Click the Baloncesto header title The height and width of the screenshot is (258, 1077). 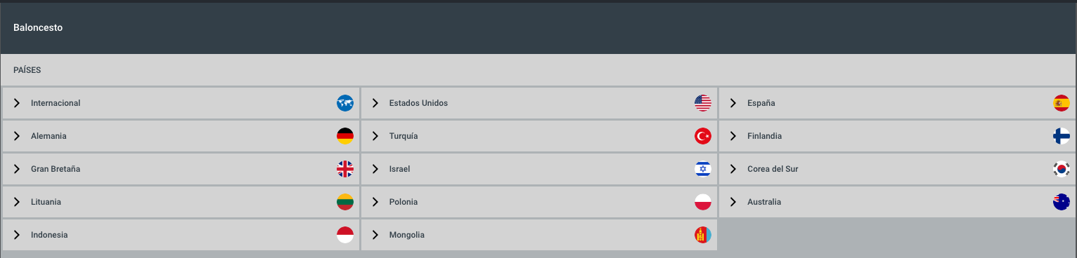[38, 28]
